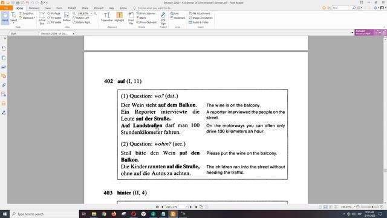The image size is (387, 218).
Task: Go to the previous page
Action: tap(162, 207)
